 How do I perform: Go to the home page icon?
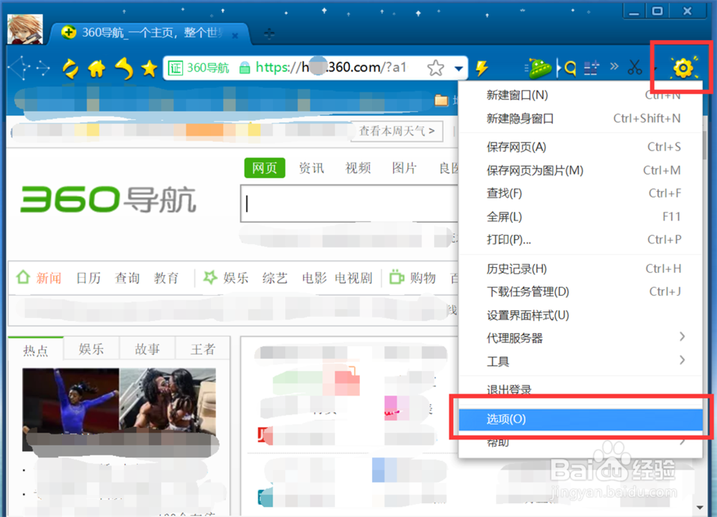pyautogui.click(x=97, y=69)
